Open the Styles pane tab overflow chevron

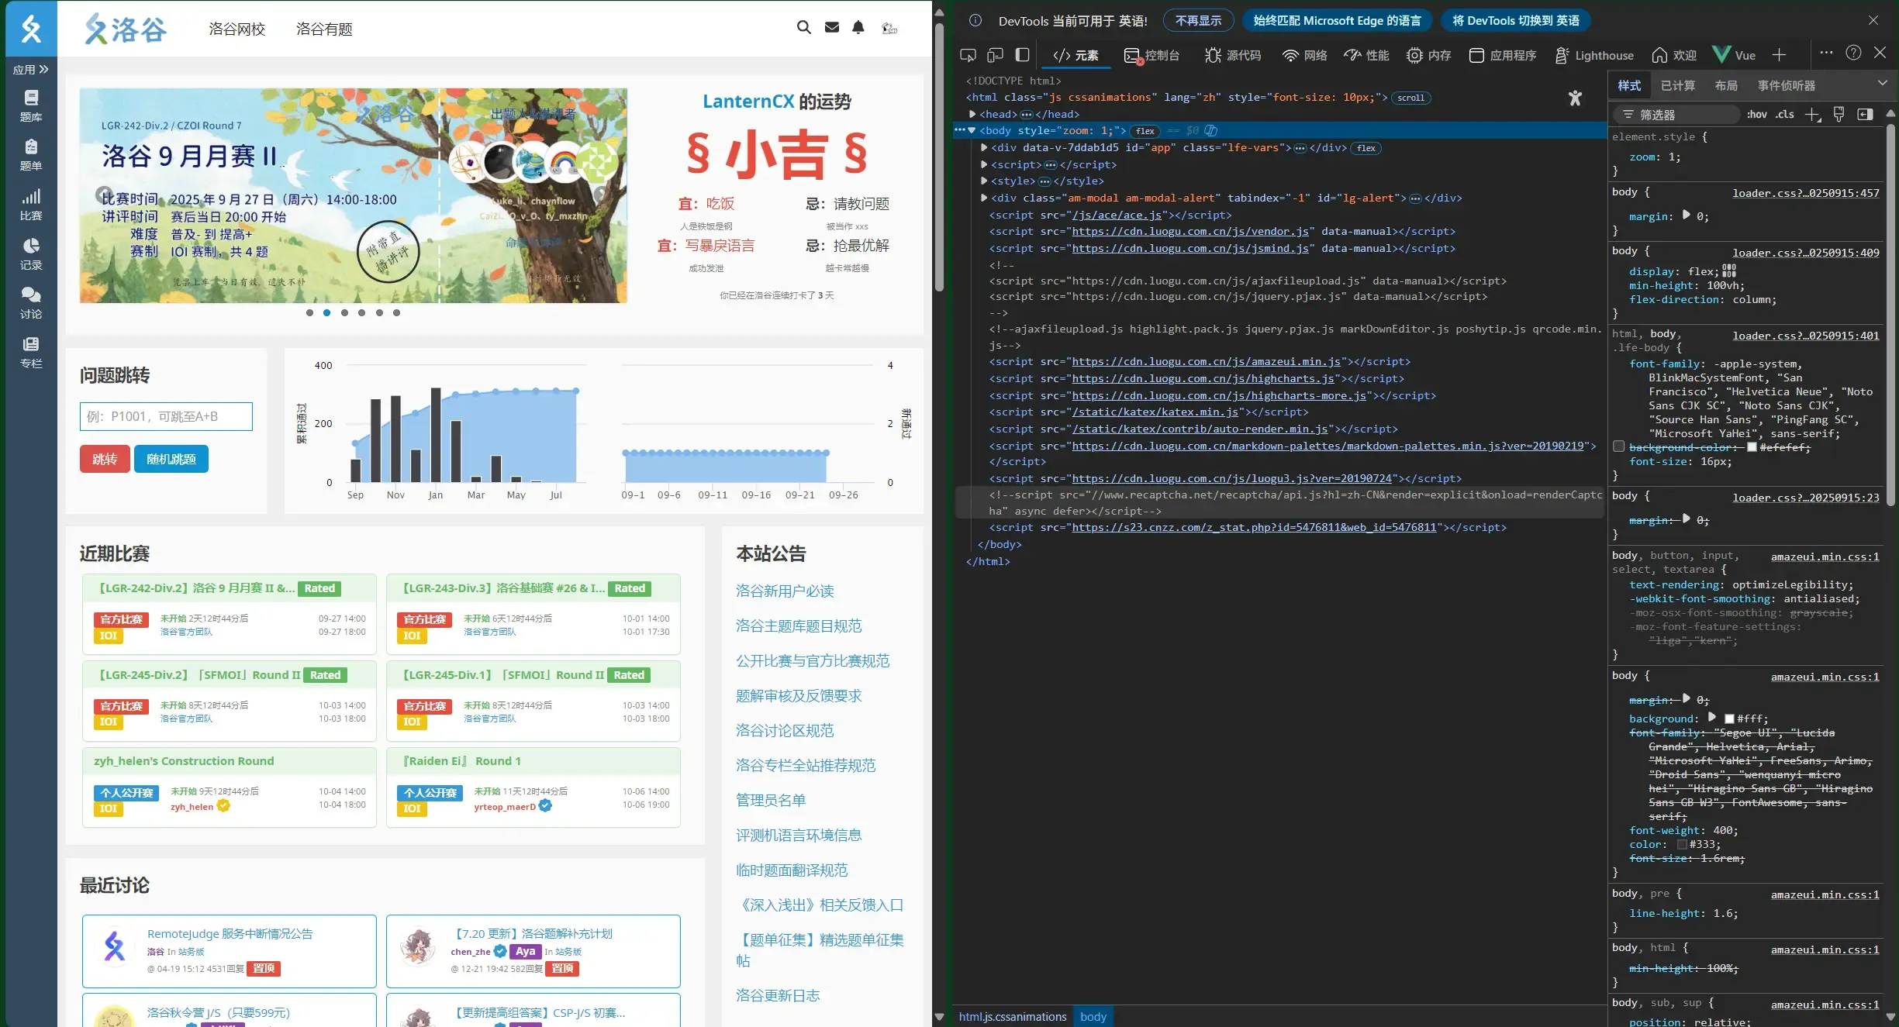tap(1882, 84)
